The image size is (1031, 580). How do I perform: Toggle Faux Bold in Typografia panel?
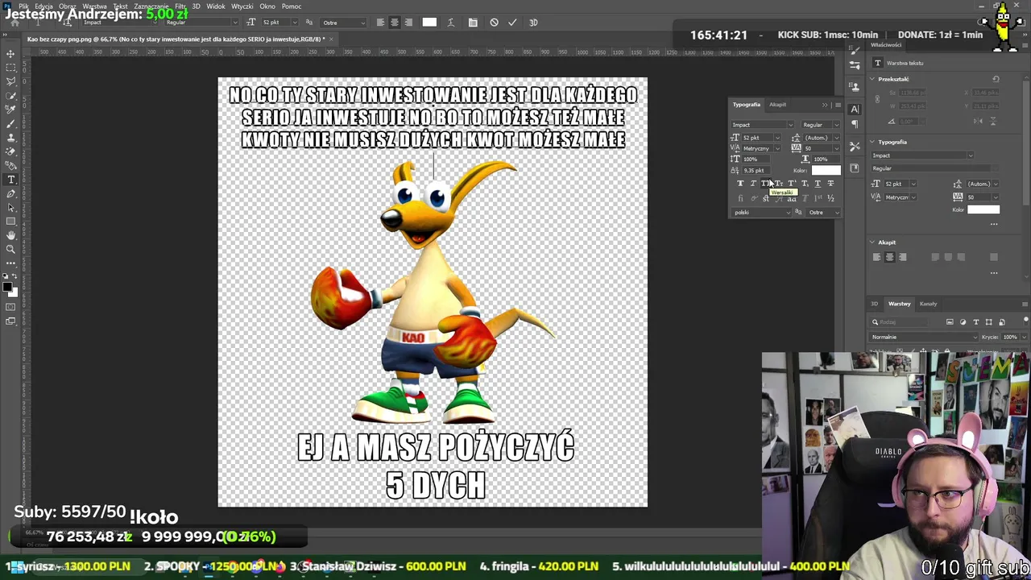(x=740, y=184)
